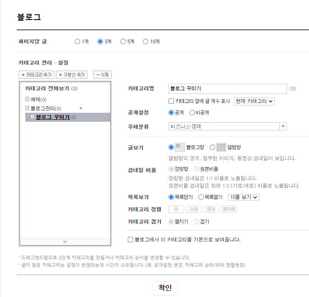
Task: Choose 앨범형 post view
Action: point(212,147)
